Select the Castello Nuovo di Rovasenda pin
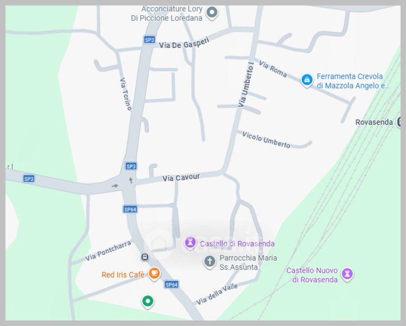Screen dimensions: 406x326 point(347,274)
